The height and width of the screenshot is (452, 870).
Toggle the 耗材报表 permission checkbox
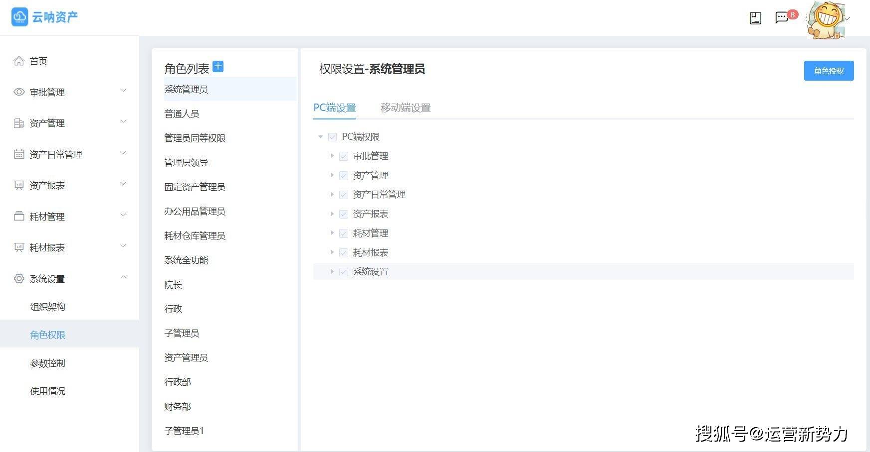coord(344,253)
